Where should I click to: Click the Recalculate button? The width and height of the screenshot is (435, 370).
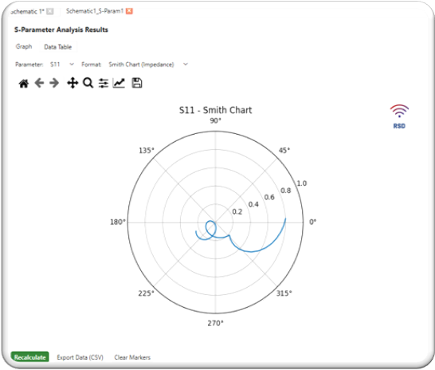[x=29, y=357]
